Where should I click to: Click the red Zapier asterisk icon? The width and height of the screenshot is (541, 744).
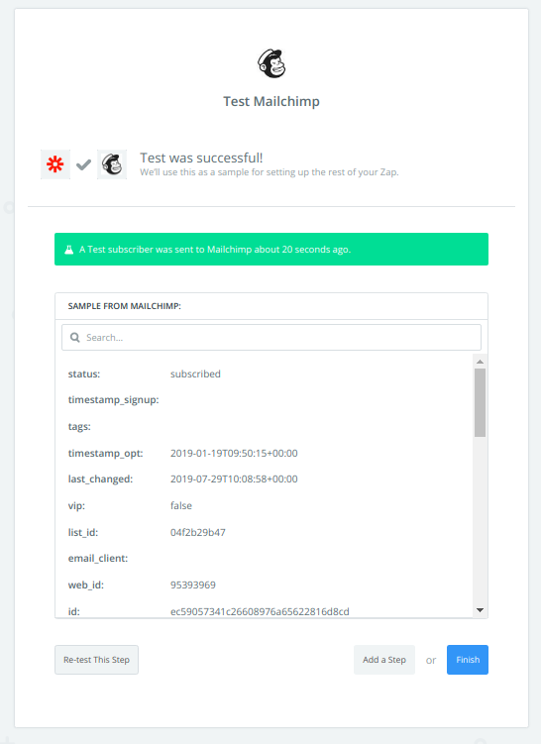(x=55, y=164)
